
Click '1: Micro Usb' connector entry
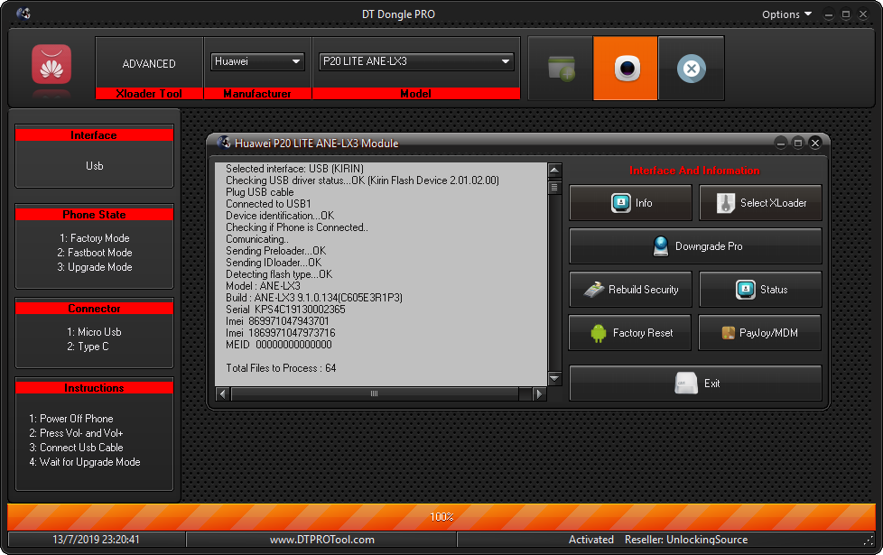(94, 331)
